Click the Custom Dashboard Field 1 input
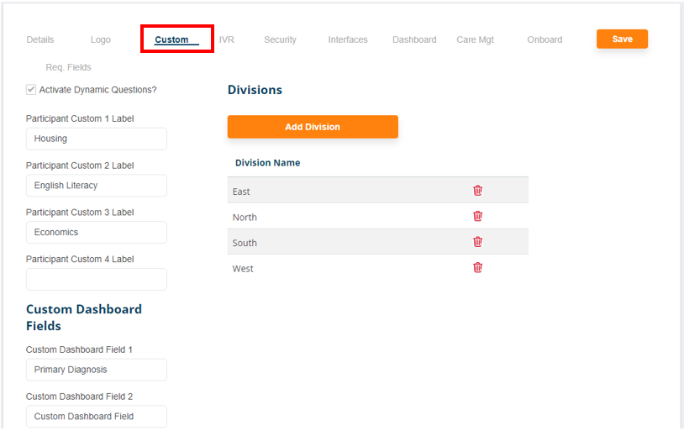684x436 pixels. [96, 370]
